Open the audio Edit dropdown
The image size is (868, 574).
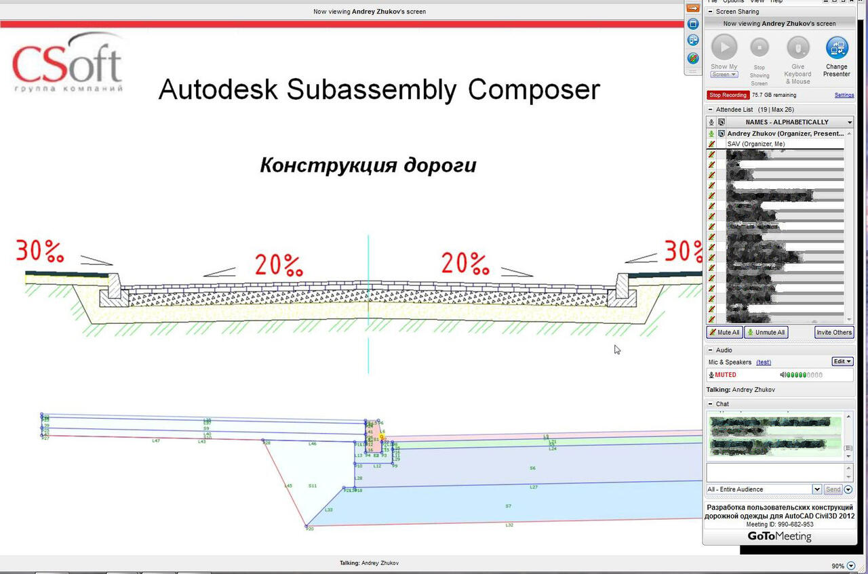point(842,362)
